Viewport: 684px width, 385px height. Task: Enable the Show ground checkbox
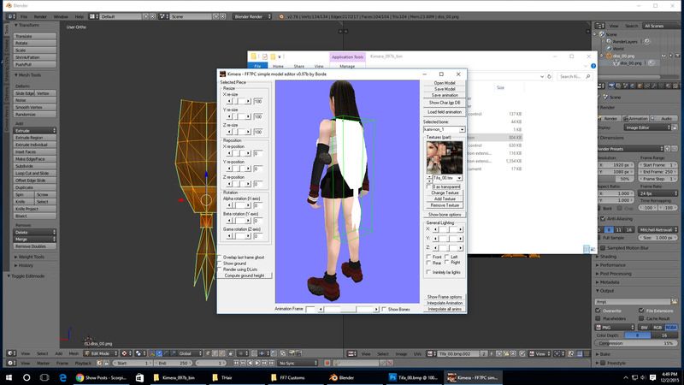221,263
